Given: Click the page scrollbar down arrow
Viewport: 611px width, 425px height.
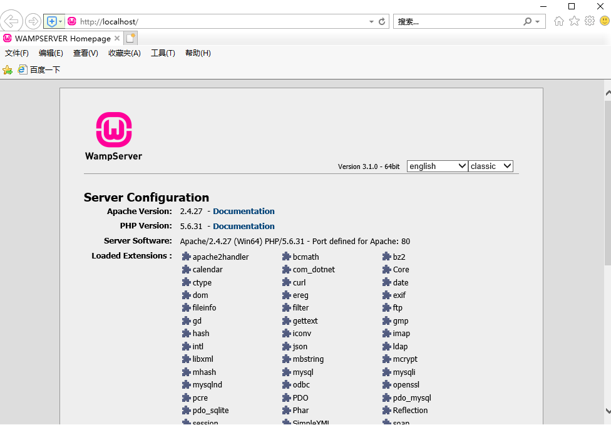Looking at the screenshot, I should point(608,411).
